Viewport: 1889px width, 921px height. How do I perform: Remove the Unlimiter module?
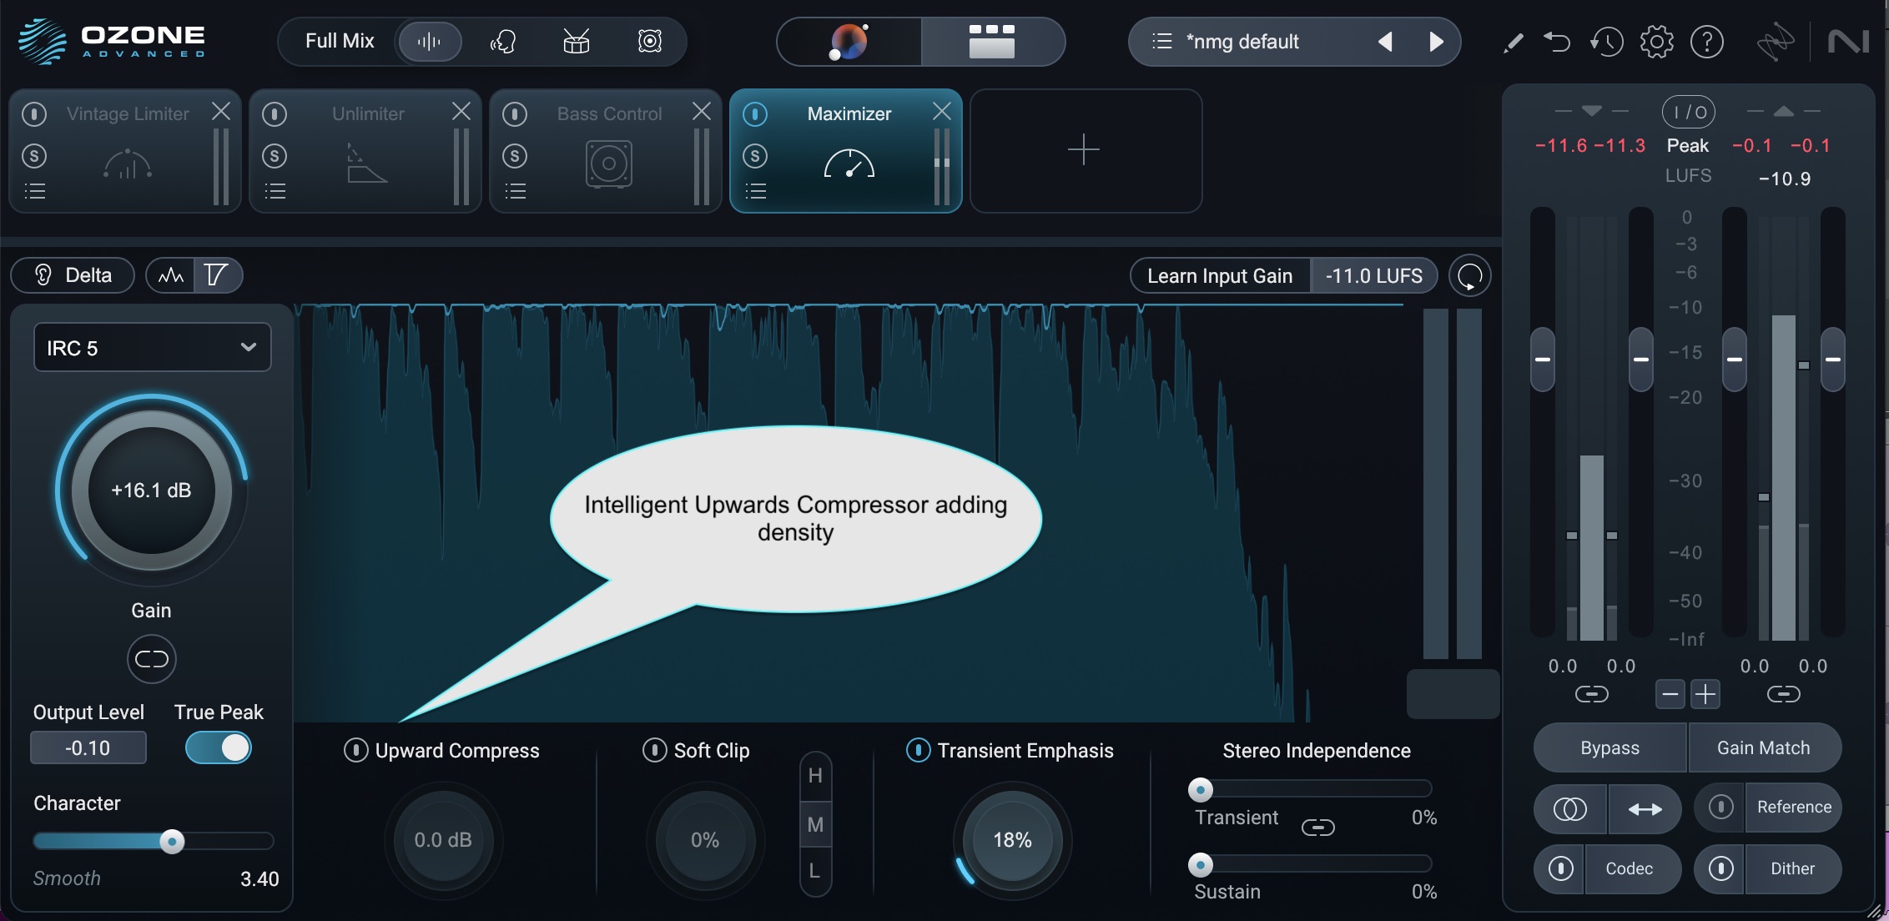461,111
